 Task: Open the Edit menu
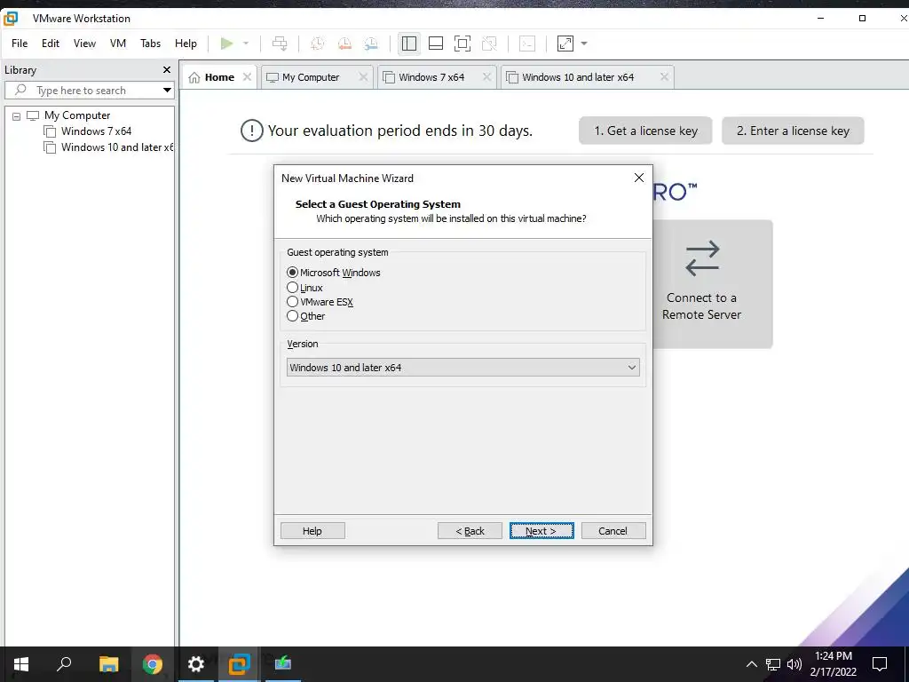tap(51, 44)
